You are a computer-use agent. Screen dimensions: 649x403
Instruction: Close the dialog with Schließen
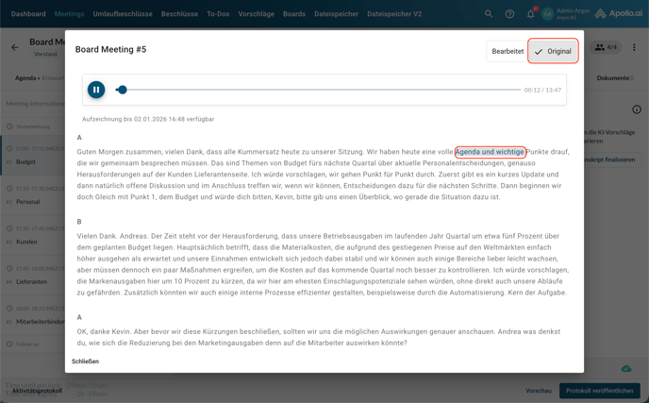click(x=85, y=361)
